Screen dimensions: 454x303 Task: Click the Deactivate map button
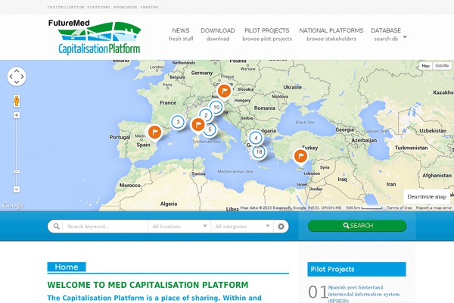pyautogui.click(x=427, y=197)
